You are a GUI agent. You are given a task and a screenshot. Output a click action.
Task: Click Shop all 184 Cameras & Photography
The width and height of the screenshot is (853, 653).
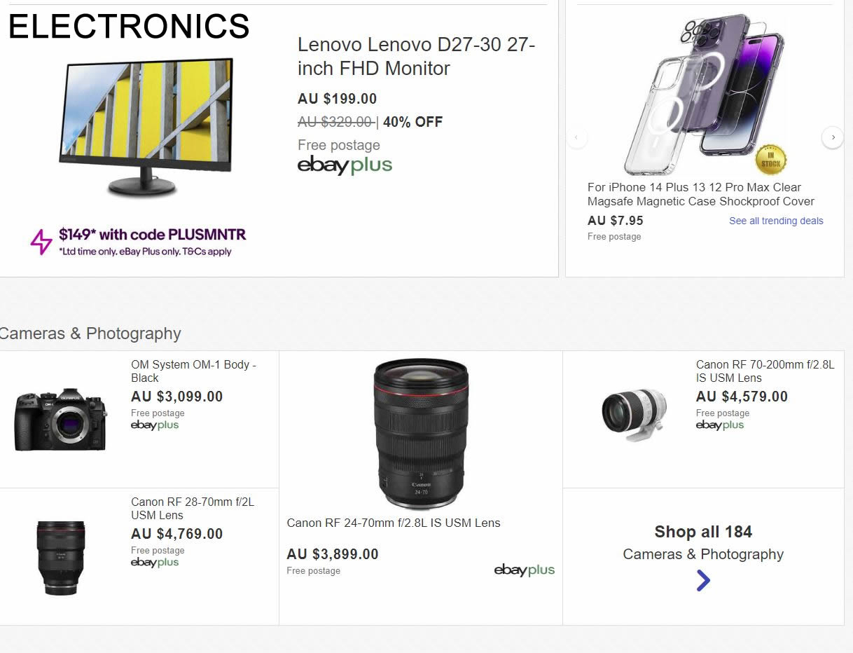coord(703,542)
